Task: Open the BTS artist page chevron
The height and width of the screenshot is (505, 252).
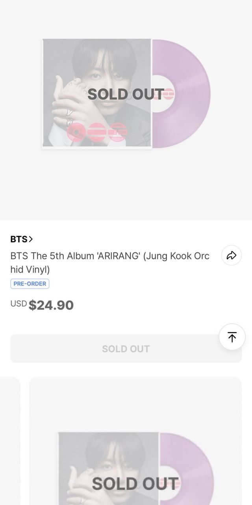Action: pos(31,239)
